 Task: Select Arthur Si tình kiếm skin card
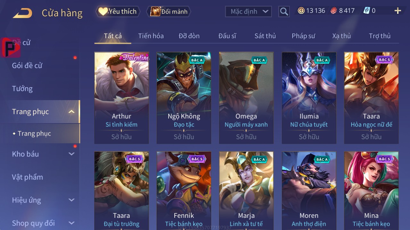pos(121,98)
